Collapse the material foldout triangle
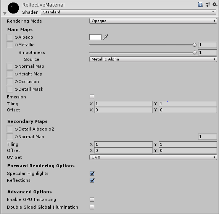219x214 pixels. click(x=5, y=14)
